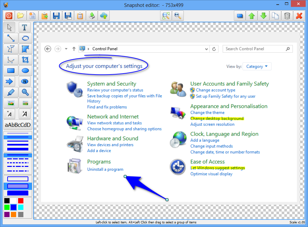Open font chooser labeled aAbBcCdD
Viewport: 308px width, 227px height.
pos(18,125)
